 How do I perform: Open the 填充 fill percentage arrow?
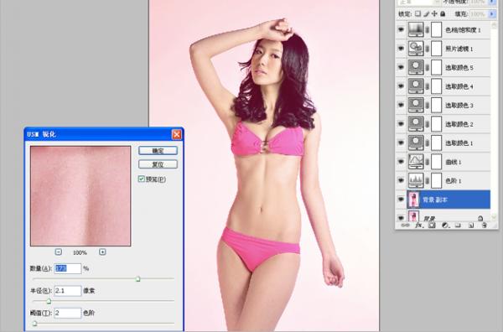tap(492, 13)
